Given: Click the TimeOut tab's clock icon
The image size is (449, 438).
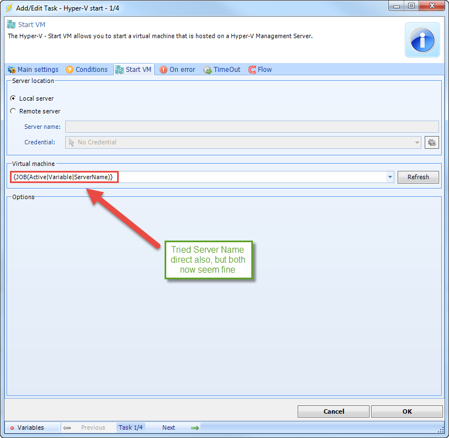Looking at the screenshot, I should pos(208,70).
